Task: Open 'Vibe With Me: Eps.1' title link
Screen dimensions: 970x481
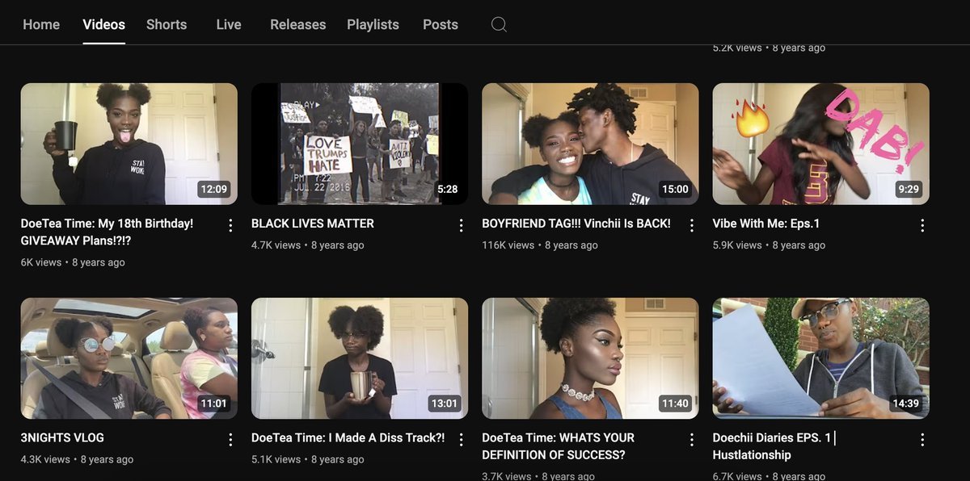Action: (x=766, y=224)
